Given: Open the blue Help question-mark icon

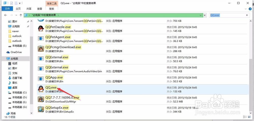Looking at the screenshot, I should 250,9.
